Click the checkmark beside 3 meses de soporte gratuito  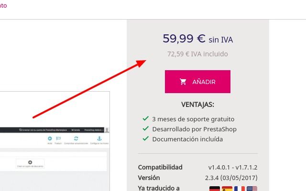click(145, 118)
